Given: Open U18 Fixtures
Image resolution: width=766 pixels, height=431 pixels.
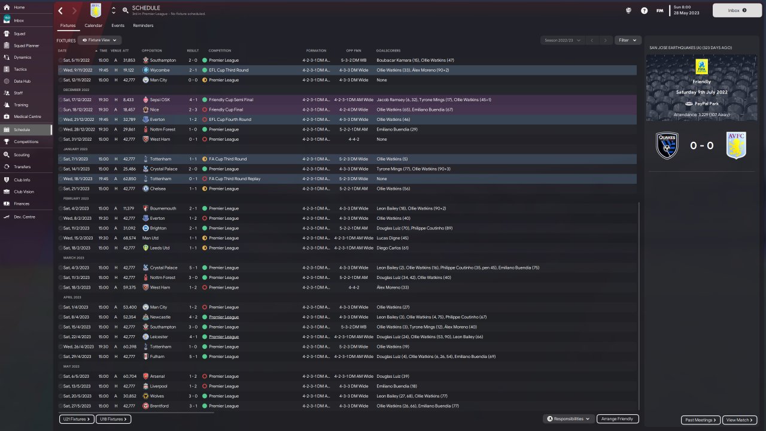Looking at the screenshot, I should coord(113,419).
